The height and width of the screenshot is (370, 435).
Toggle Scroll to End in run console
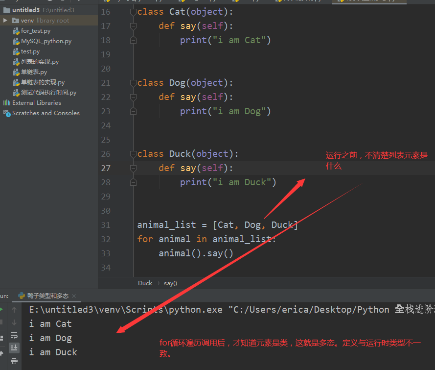point(14,348)
